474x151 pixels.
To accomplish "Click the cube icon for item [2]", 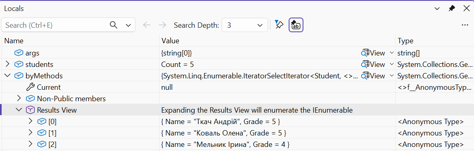I will (x=41, y=144).
